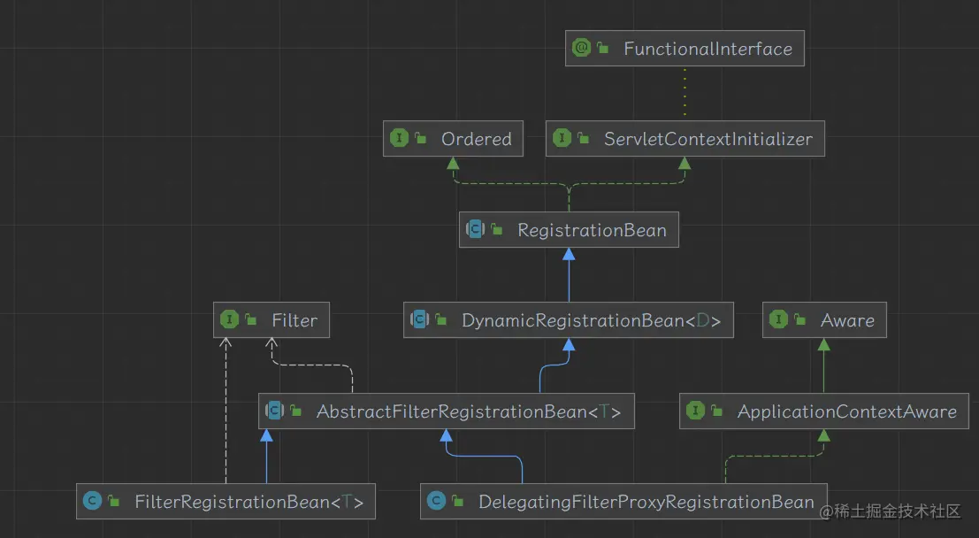The height and width of the screenshot is (538, 979).
Task: Select the DynamicRegistrationBean<D> label text
Action: pyautogui.click(x=592, y=320)
